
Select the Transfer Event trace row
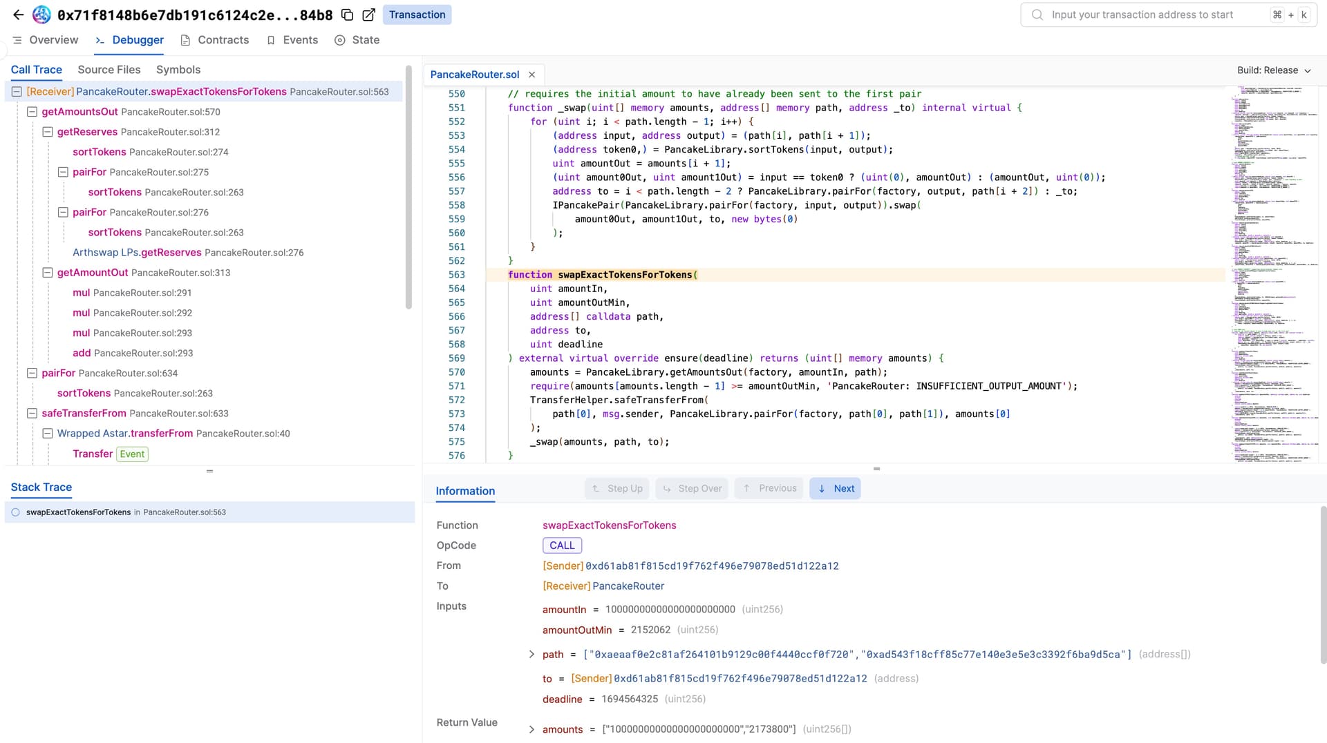click(111, 454)
